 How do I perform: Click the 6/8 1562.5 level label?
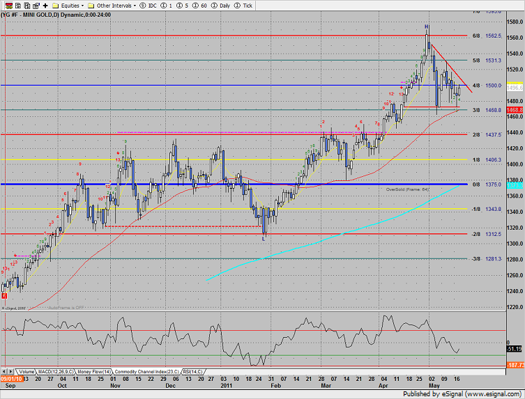coord(487,36)
